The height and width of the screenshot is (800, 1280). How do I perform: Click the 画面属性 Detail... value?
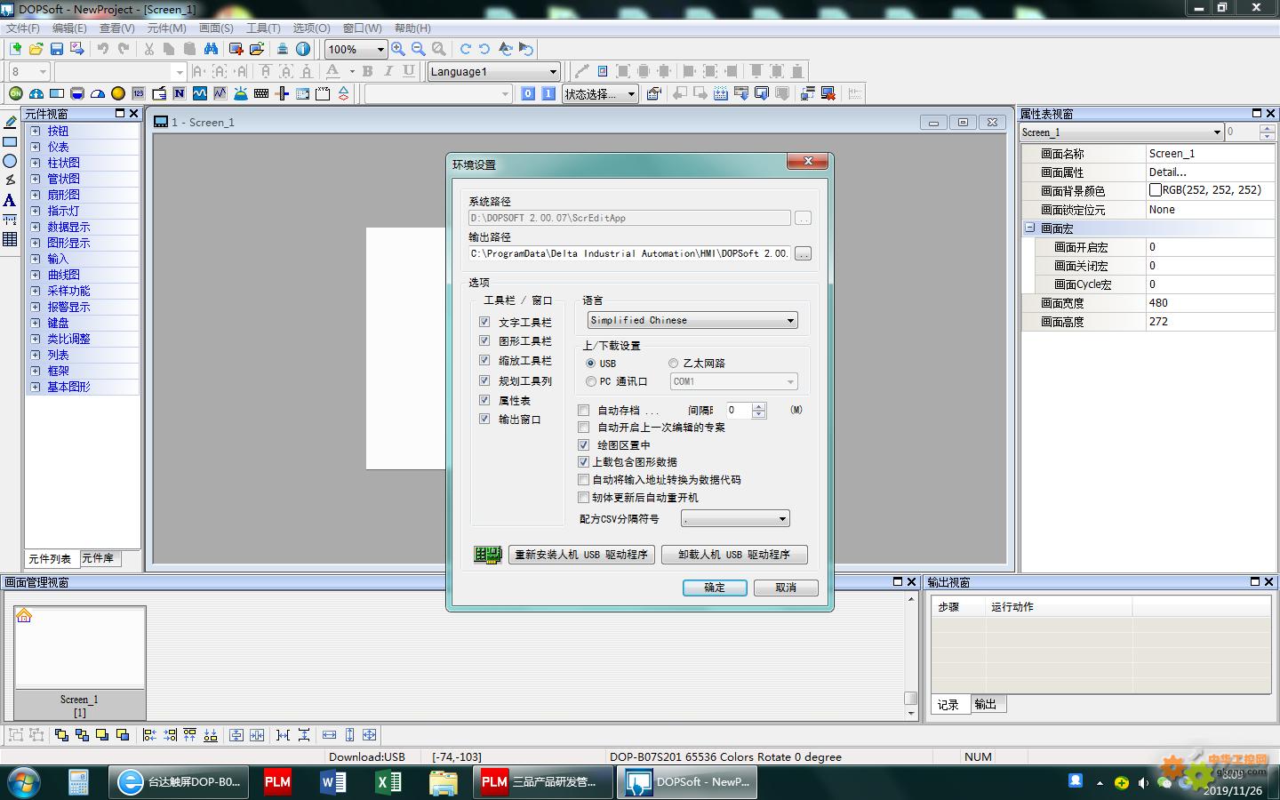pos(1210,172)
